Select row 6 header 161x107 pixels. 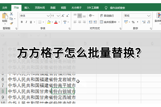tap(3, 79)
